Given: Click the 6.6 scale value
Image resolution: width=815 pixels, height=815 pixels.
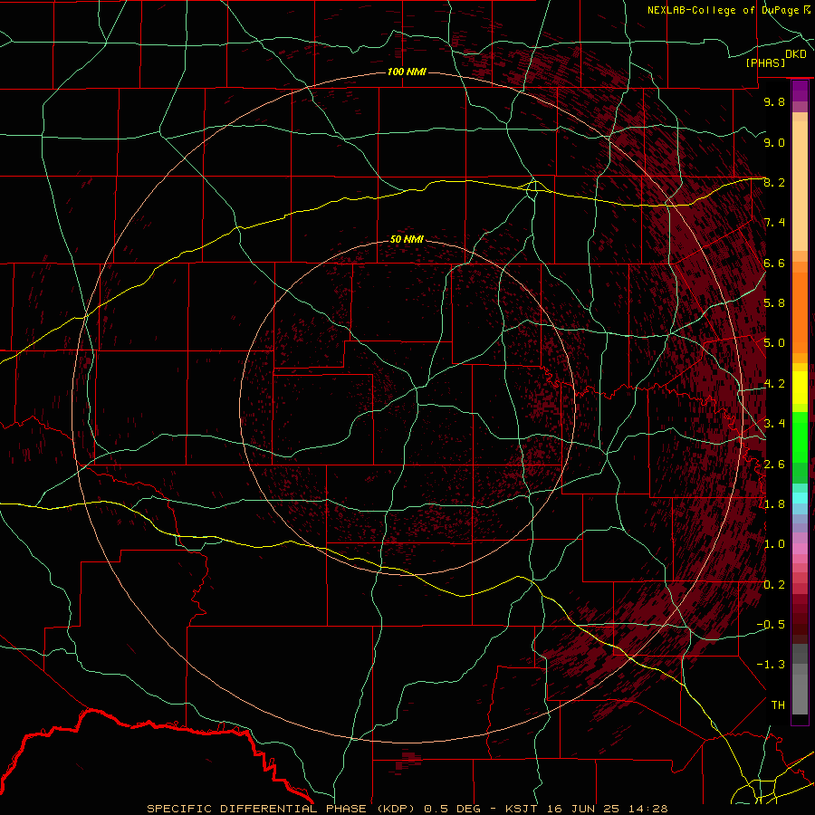Looking at the screenshot, I should [x=774, y=263].
